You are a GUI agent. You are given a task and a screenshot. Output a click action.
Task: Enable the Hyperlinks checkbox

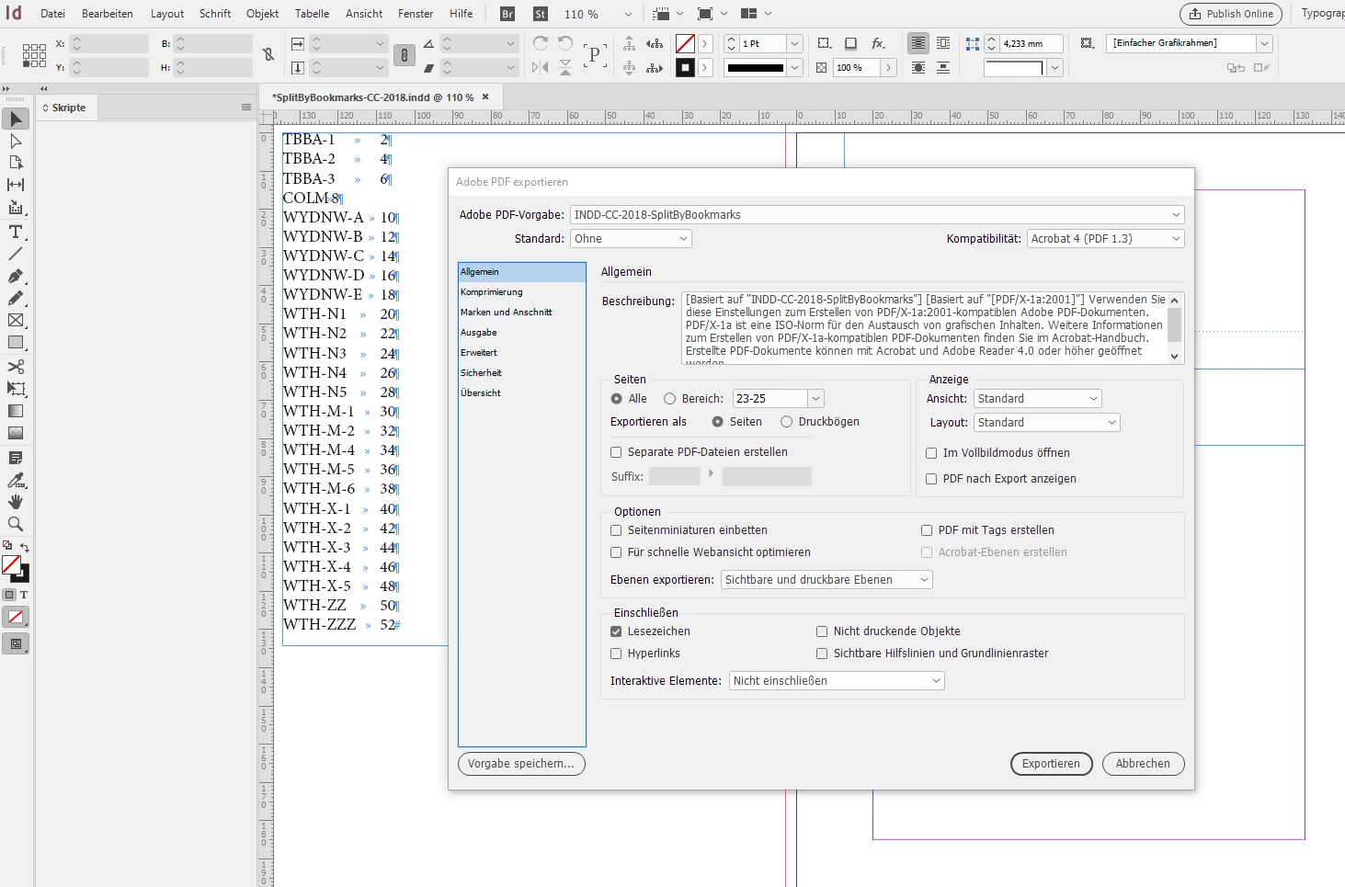(617, 654)
